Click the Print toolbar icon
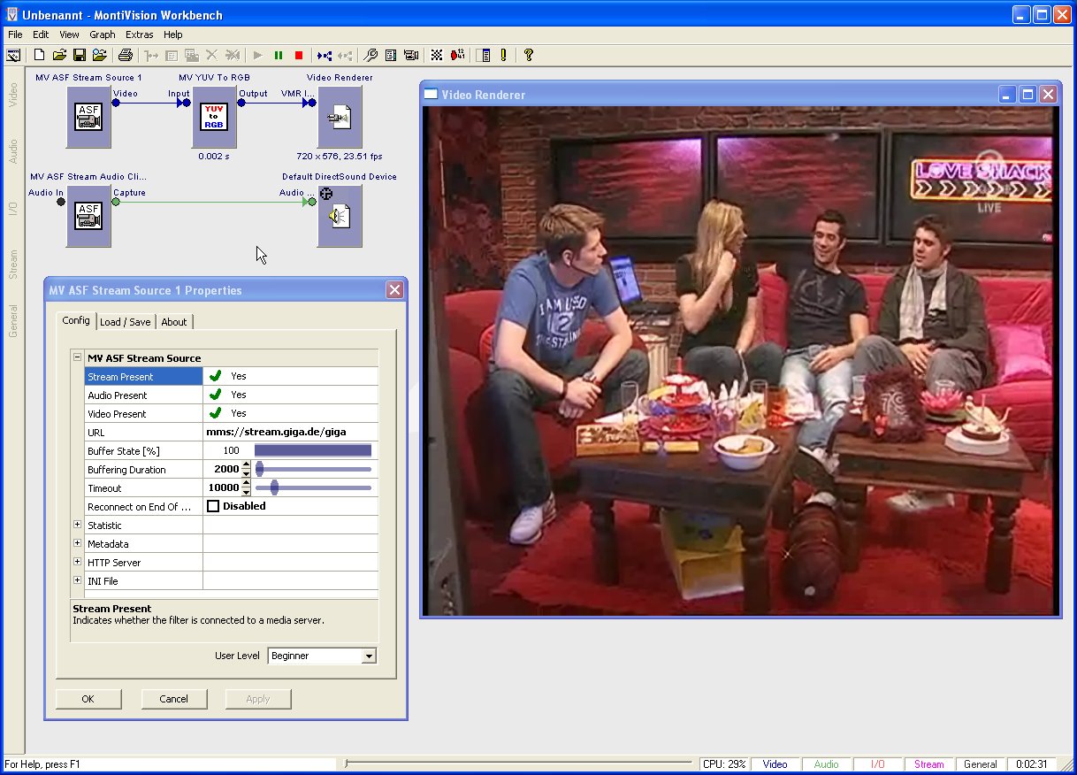Screen dimensions: 1077x775 point(126,55)
